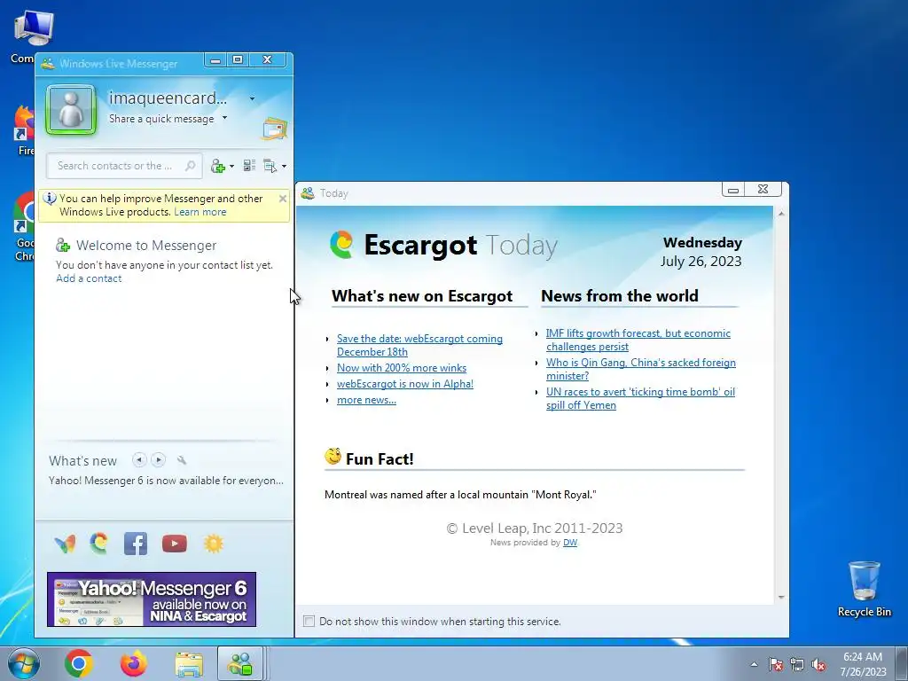The height and width of the screenshot is (681, 908).
Task: Expand the Show menu dropdown arrow
Action: (x=284, y=166)
